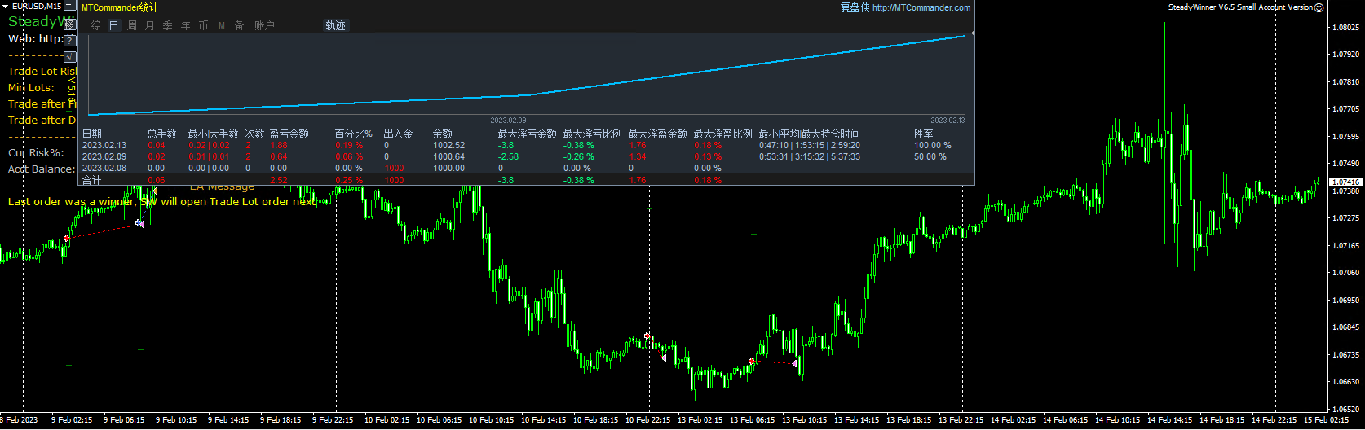Switch to the 月 monthly tab

[150, 25]
